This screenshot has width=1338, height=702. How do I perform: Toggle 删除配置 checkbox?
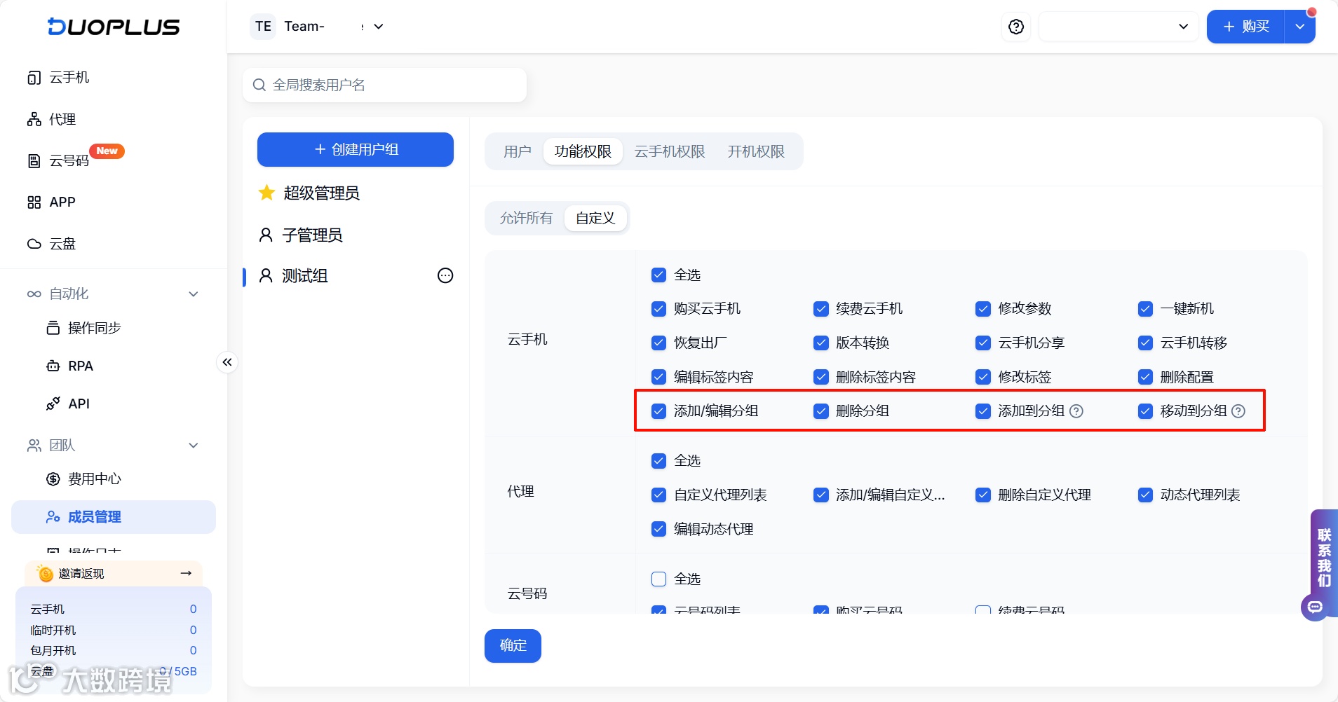(1145, 377)
